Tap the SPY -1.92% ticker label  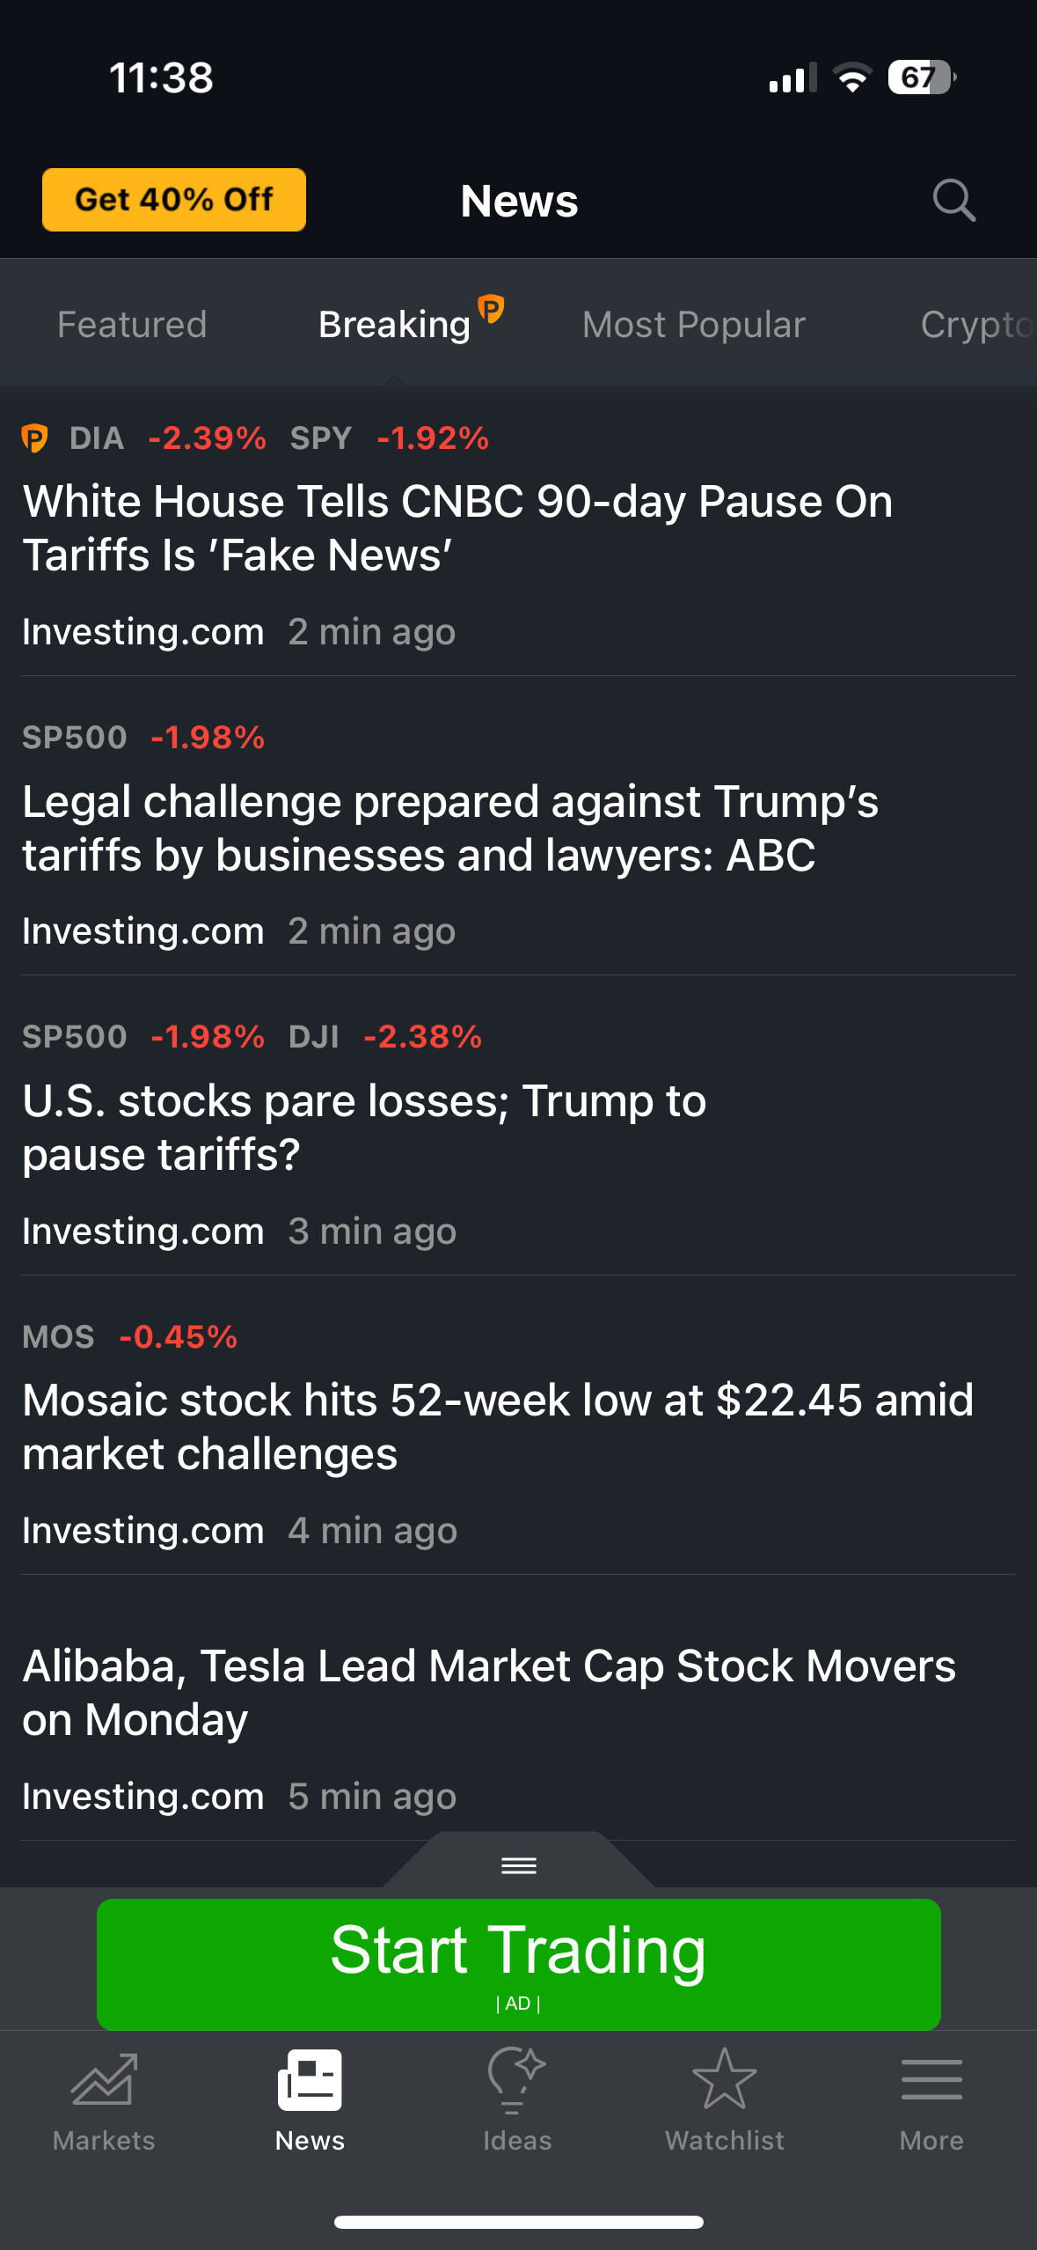[390, 437]
